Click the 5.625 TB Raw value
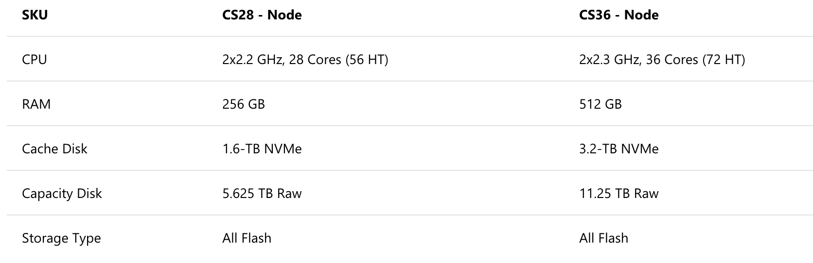 [262, 194]
